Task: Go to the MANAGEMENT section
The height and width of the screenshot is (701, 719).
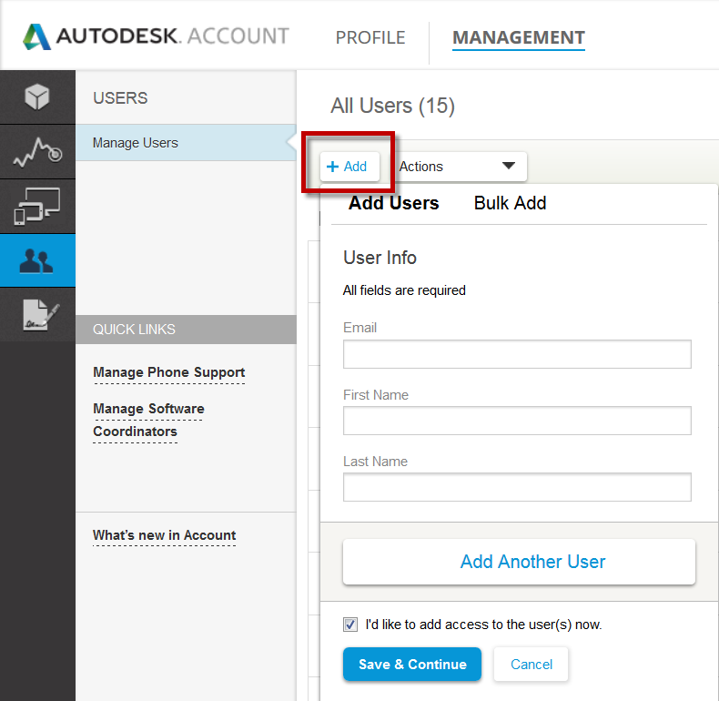Action: click(x=519, y=37)
